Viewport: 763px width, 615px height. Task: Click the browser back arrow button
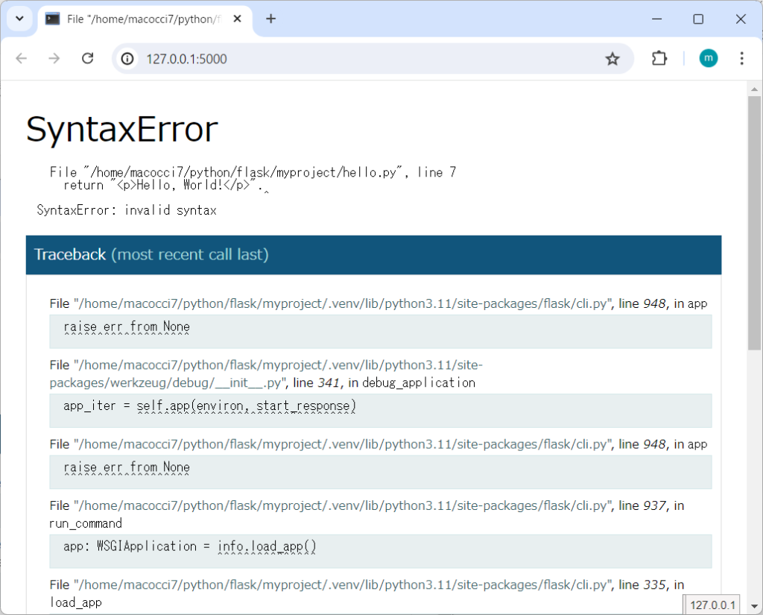[21, 59]
